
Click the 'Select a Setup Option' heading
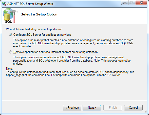(39, 14)
